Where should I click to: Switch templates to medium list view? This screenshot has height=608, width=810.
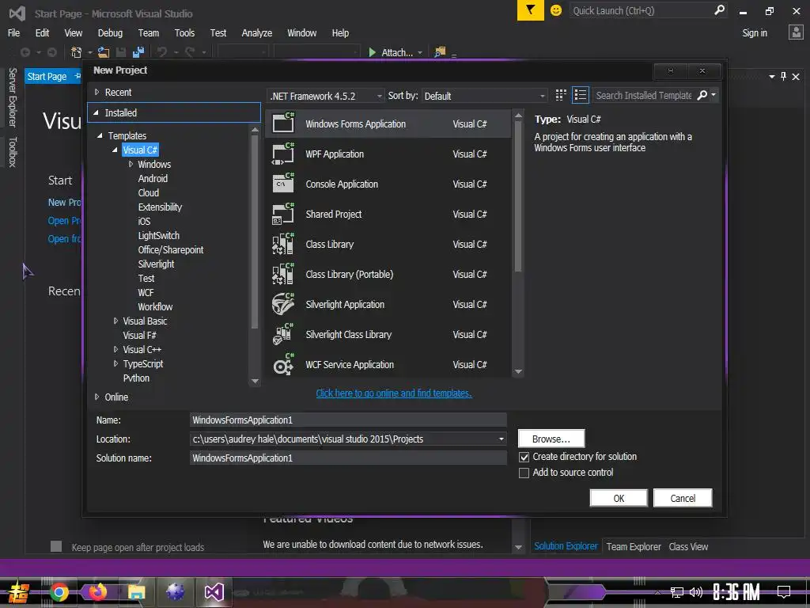coord(580,95)
